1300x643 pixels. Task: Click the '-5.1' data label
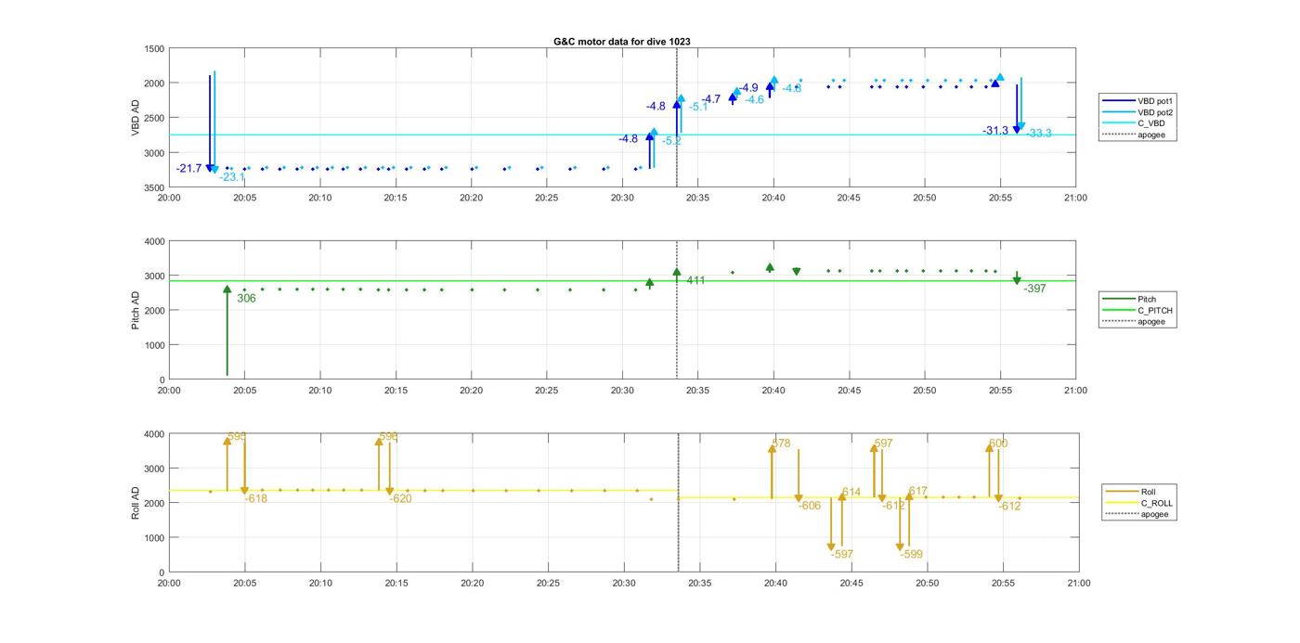(698, 108)
